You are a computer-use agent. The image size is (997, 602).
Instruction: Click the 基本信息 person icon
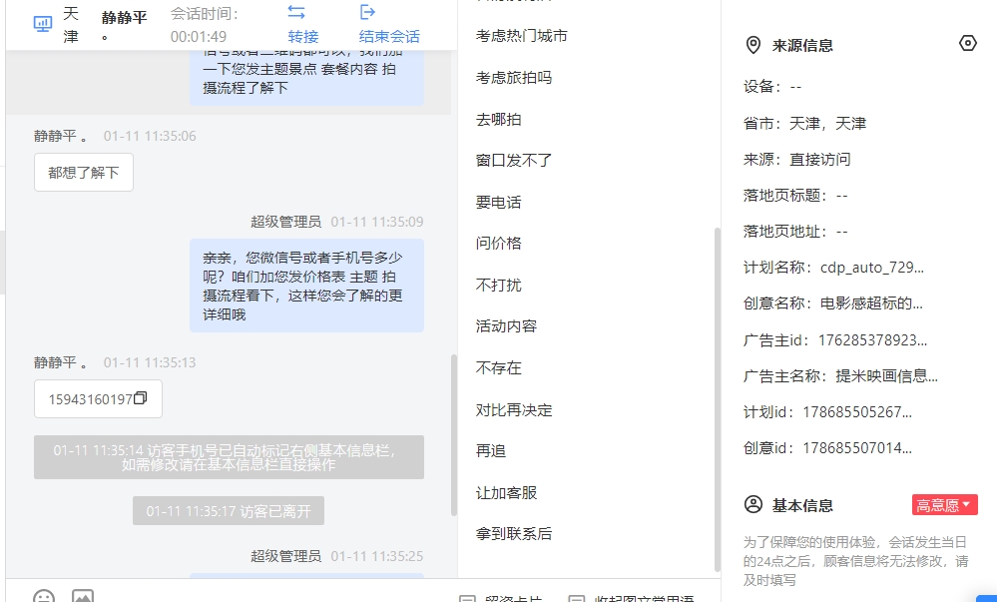(x=752, y=504)
